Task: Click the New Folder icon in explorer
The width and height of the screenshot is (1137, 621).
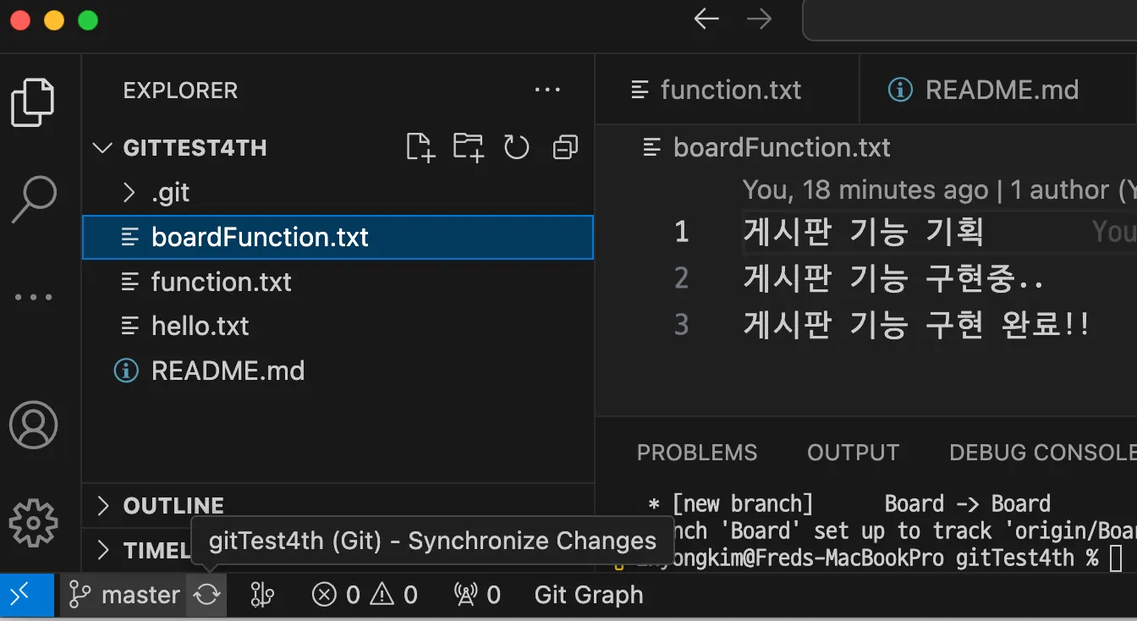Action: point(468,148)
